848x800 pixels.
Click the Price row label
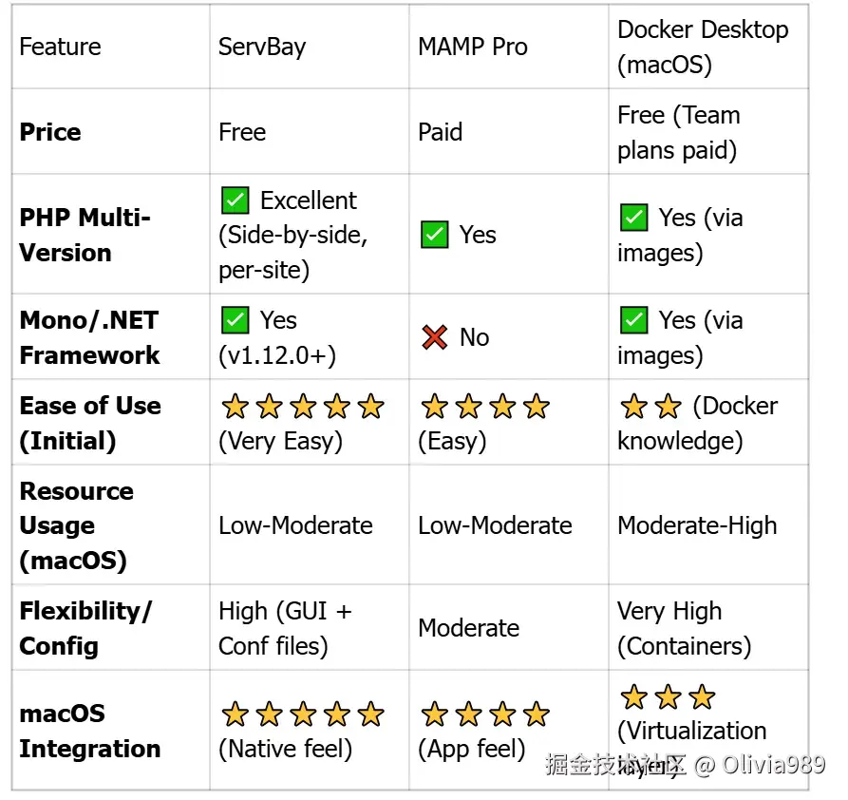pyautogui.click(x=50, y=132)
